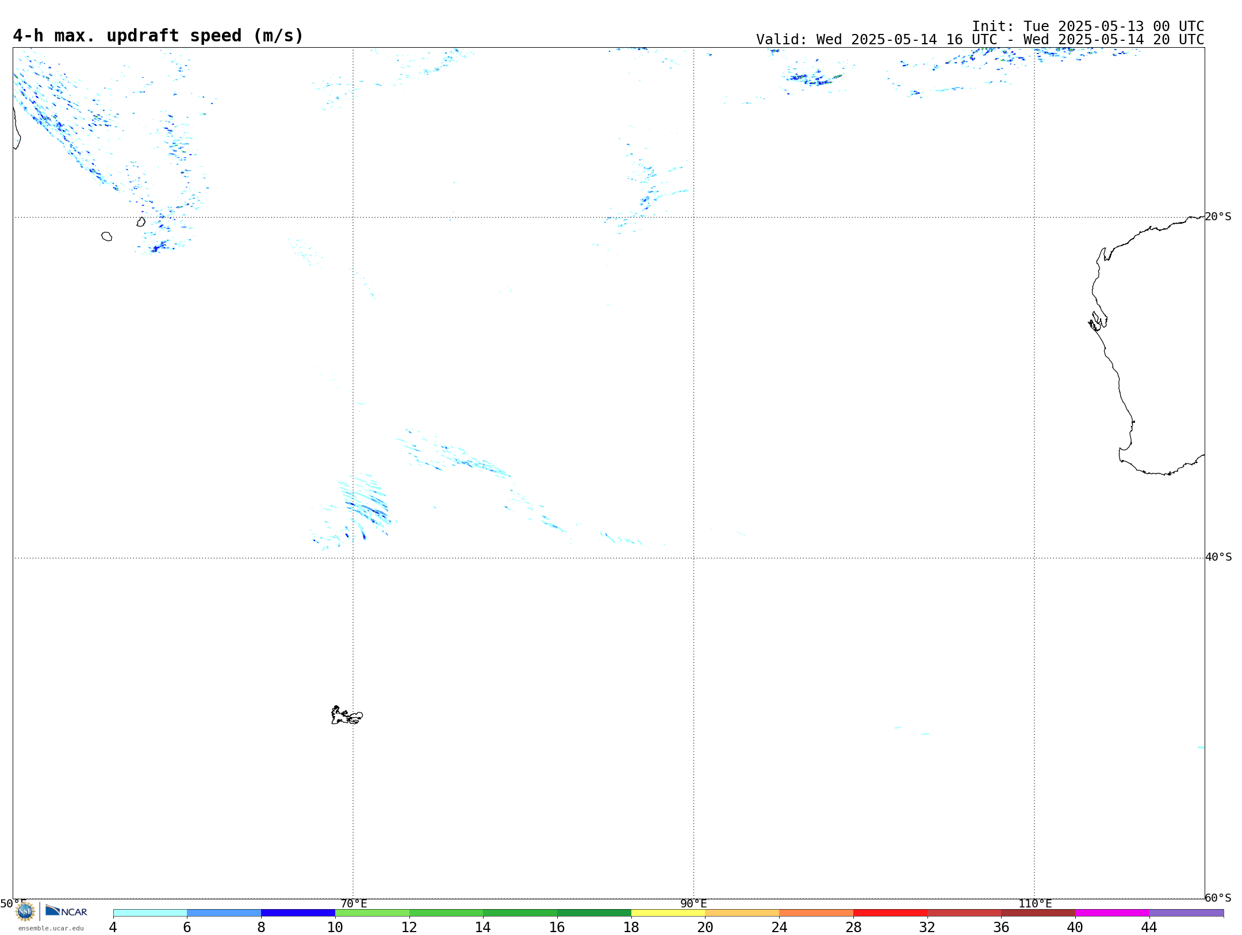The height and width of the screenshot is (935, 1242).
Task: Click the Kerguelen Islands outline on the map
Action: [347, 715]
